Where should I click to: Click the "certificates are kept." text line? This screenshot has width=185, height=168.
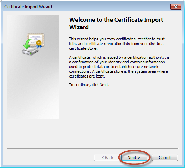[87, 76]
